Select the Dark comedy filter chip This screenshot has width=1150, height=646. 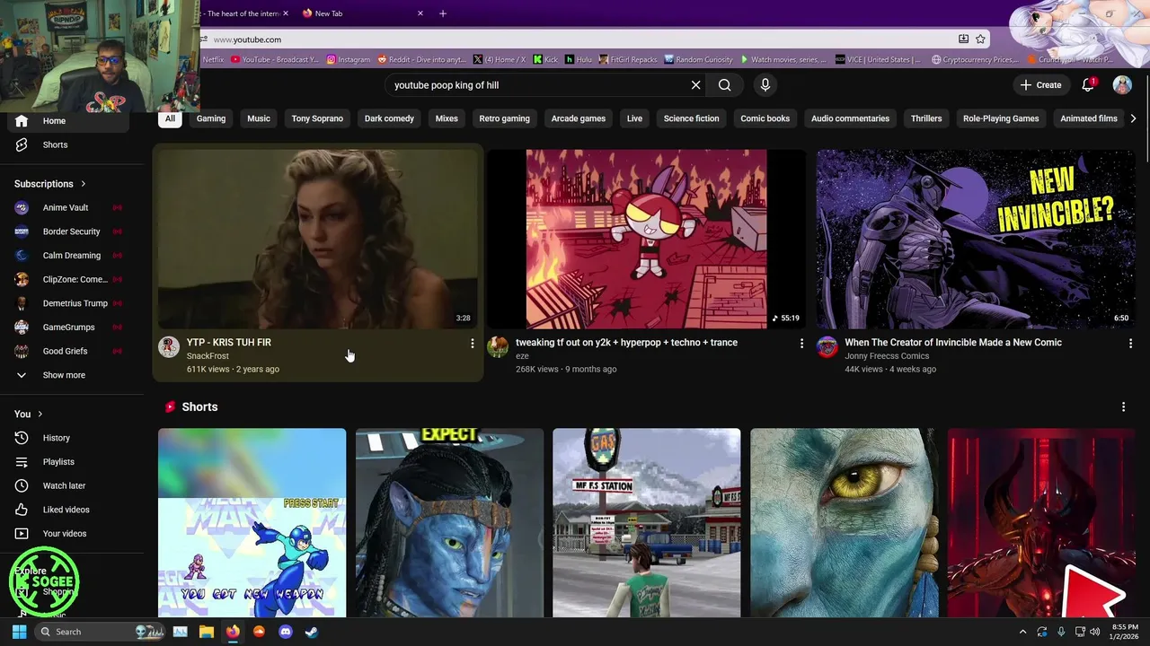(x=389, y=118)
